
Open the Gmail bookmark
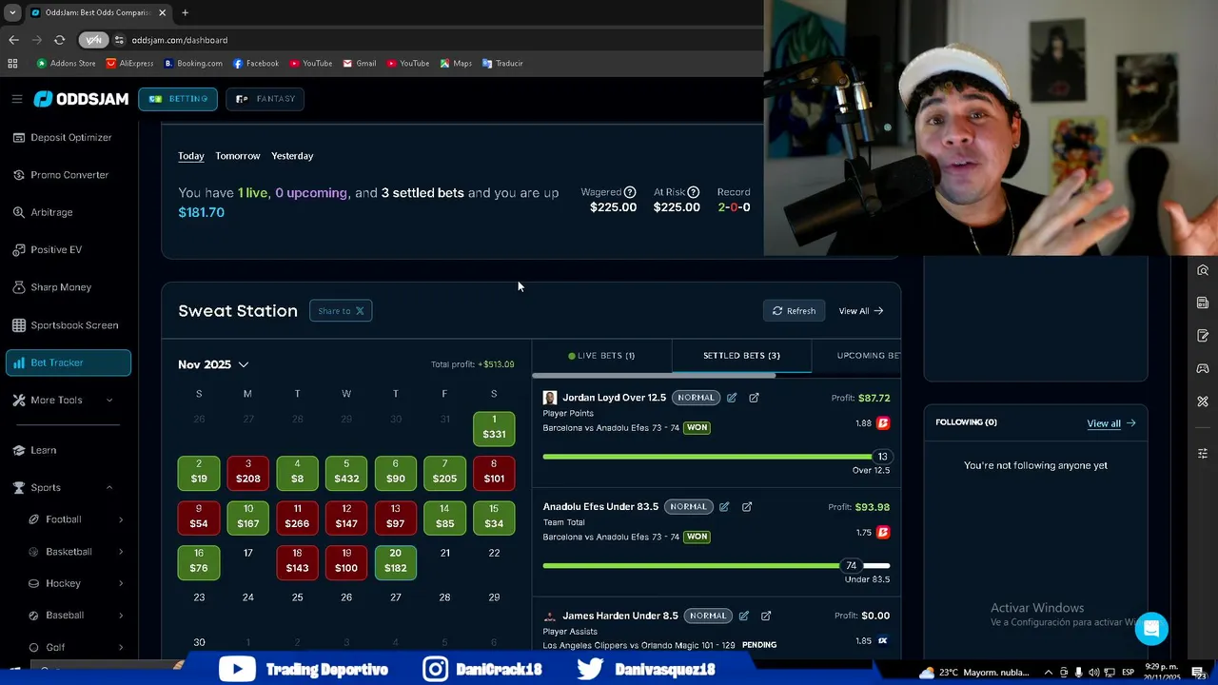click(360, 64)
